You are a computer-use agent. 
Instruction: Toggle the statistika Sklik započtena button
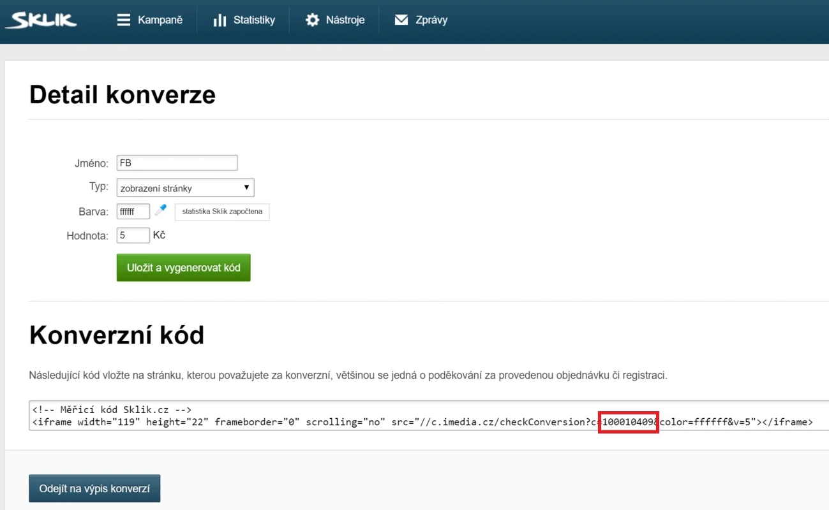(x=222, y=212)
